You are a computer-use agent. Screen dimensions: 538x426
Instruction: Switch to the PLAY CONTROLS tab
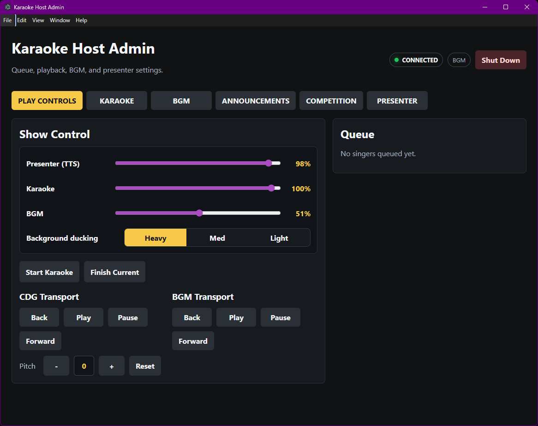click(x=47, y=101)
